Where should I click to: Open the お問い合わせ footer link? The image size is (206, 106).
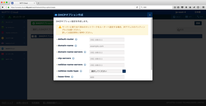[x=22, y=103]
